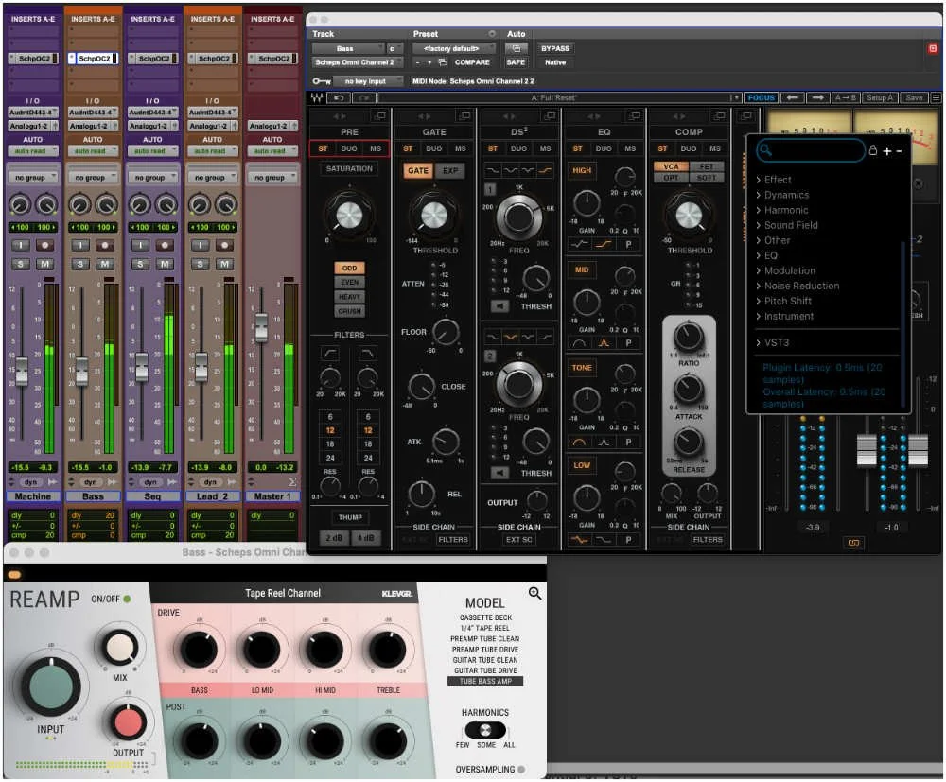Click the DS2 band 1 listen speaker icon
Viewport: 946px width, 782px height.
(499, 306)
